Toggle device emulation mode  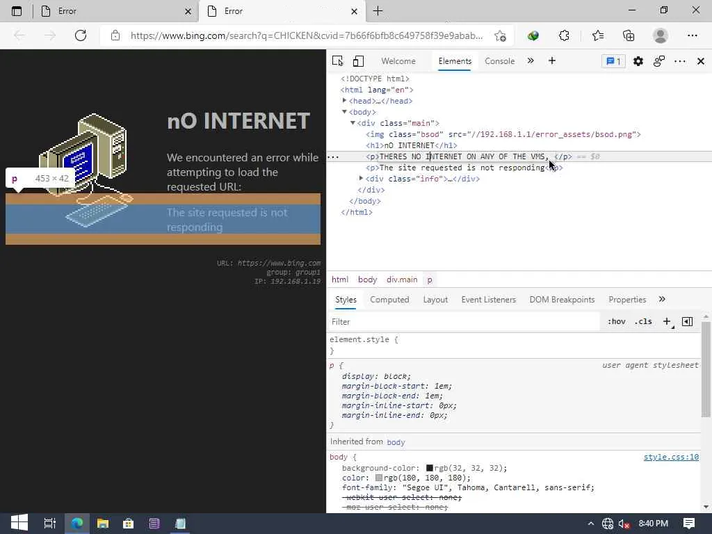pos(358,61)
